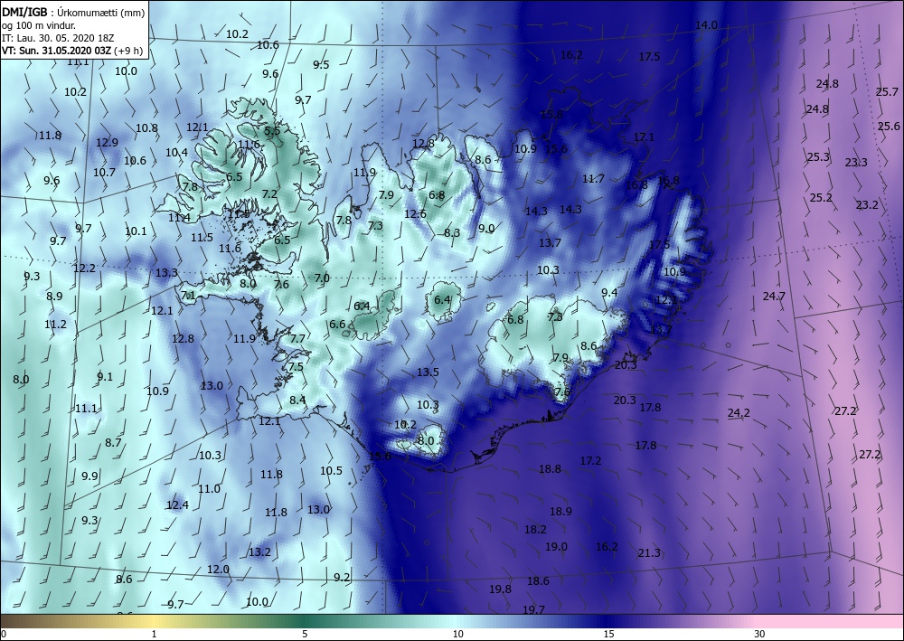Click the 9.1 value on the map

coord(105,377)
